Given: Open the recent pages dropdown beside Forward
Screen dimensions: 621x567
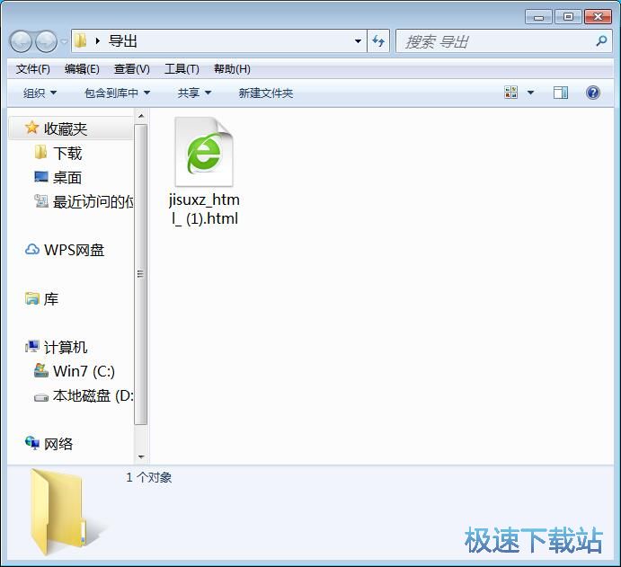Looking at the screenshot, I should coord(64,41).
